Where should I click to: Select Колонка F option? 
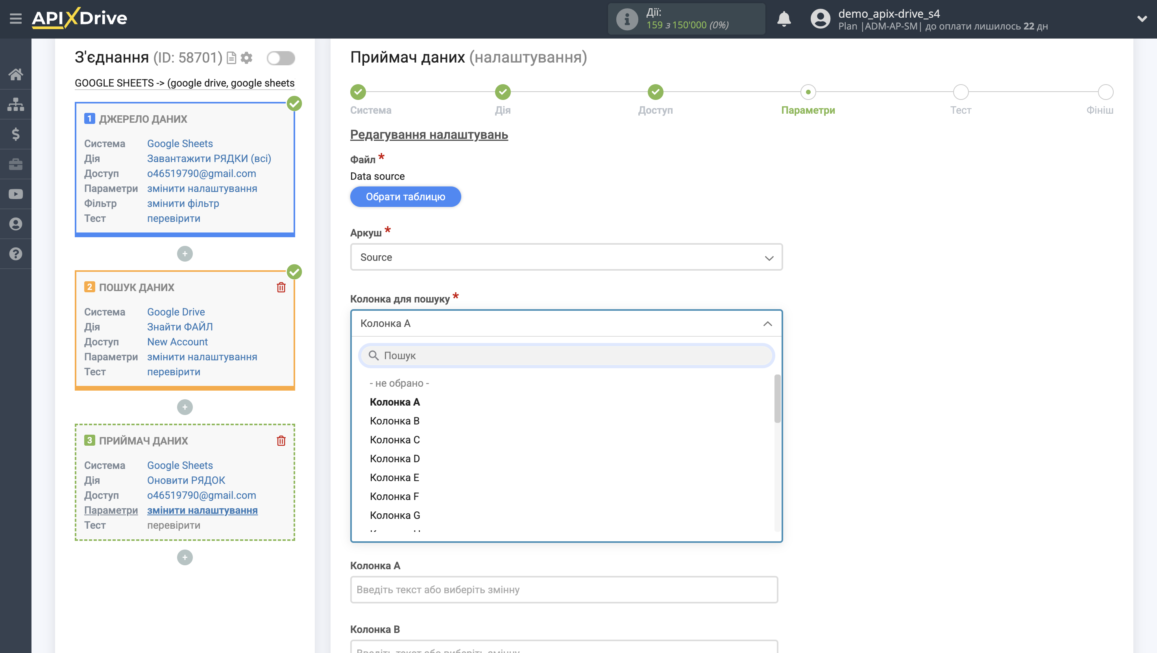click(x=395, y=496)
